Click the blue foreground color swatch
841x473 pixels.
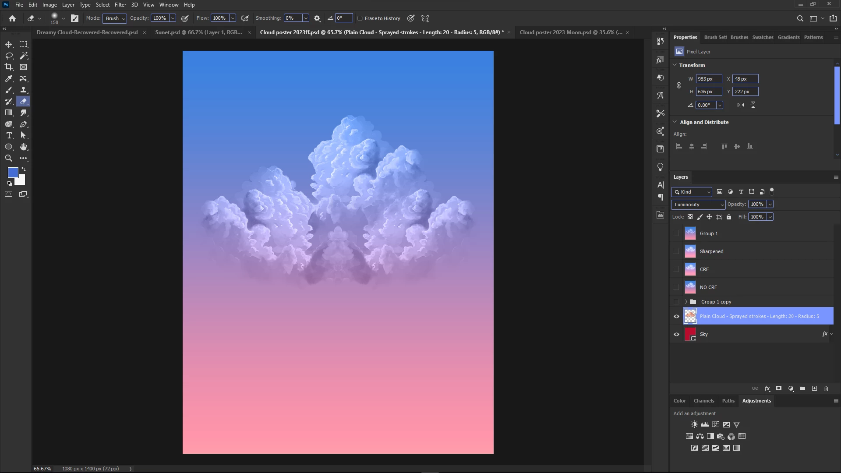pos(12,172)
